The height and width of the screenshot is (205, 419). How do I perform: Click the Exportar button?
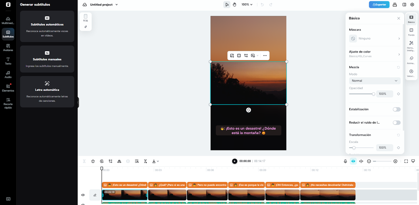click(379, 5)
